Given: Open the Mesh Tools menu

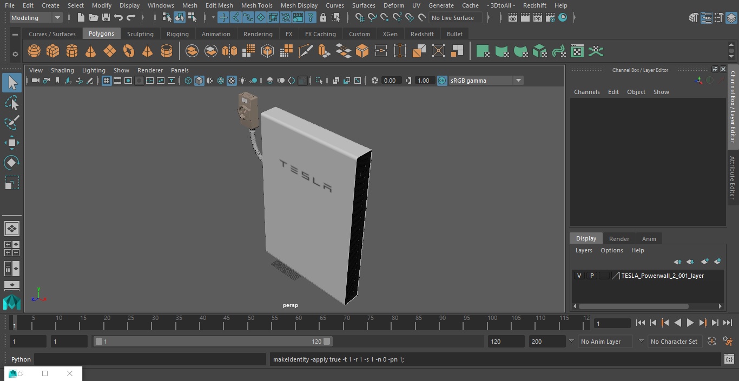Looking at the screenshot, I should [256, 5].
